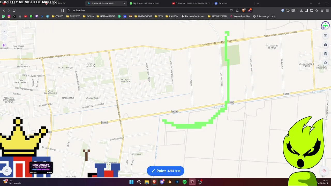Screen dimensions: 331x186
Task: Open the X bookmark icon
Action: tap(14, 16)
